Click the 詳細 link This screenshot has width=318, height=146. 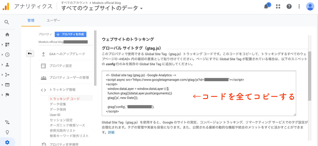click(111, 133)
